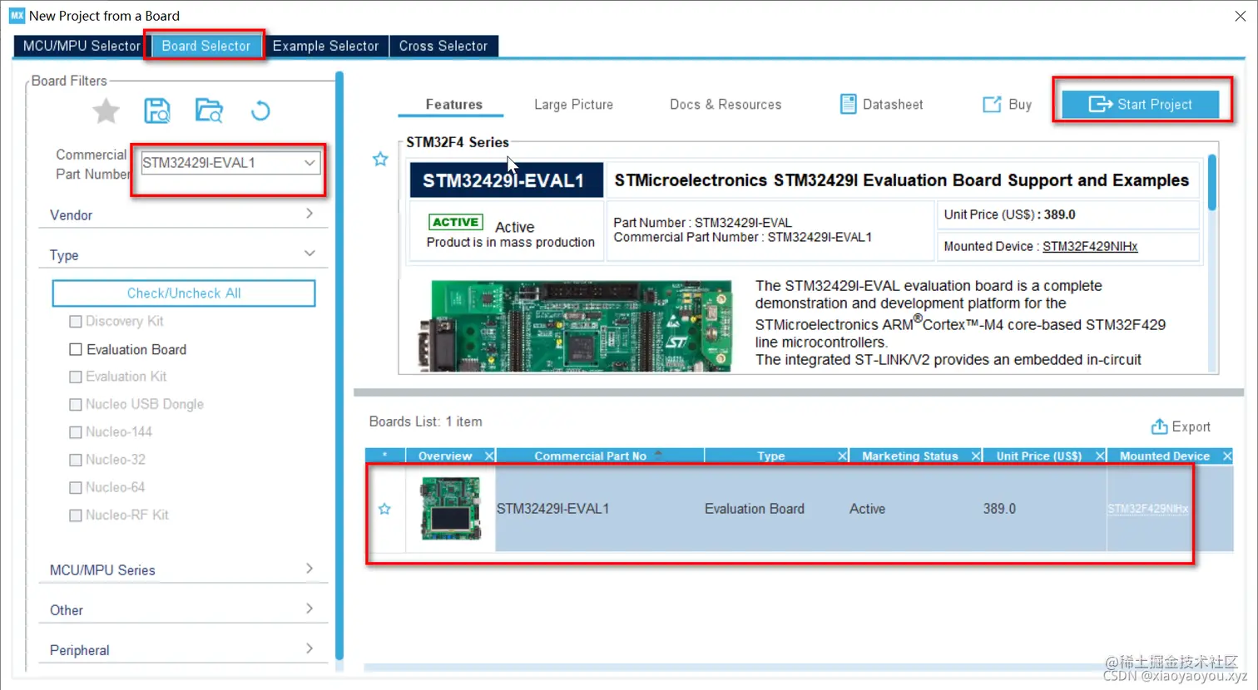This screenshot has height=690, width=1258.
Task: Remove the Unit Price column with its X icon
Action: [1100, 456]
